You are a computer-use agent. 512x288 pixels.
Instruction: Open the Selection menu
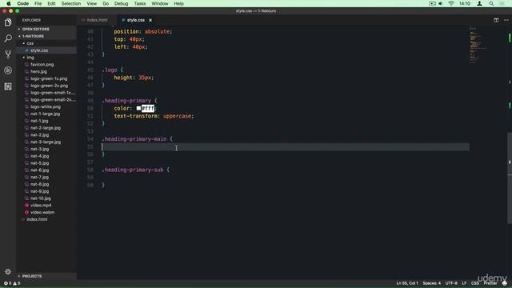tap(71, 3)
